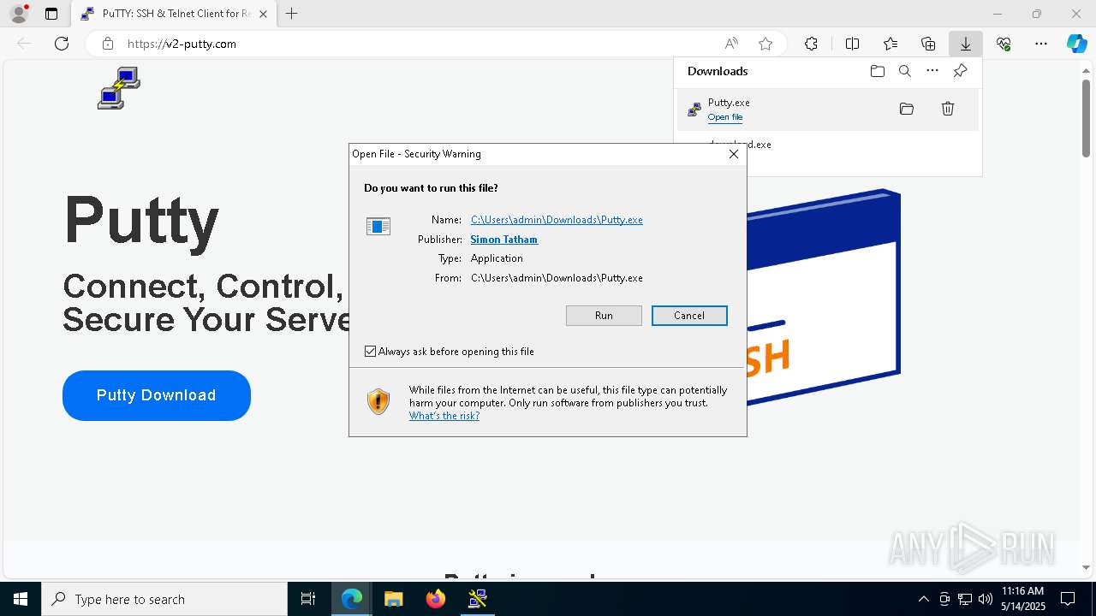The image size is (1096, 616).
Task: Open the Windows Start menu
Action: coord(21,599)
